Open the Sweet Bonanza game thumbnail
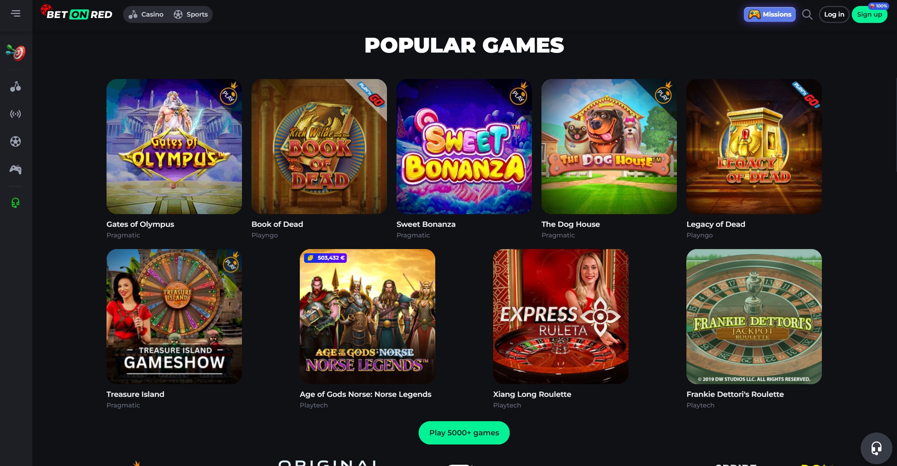 point(464,146)
